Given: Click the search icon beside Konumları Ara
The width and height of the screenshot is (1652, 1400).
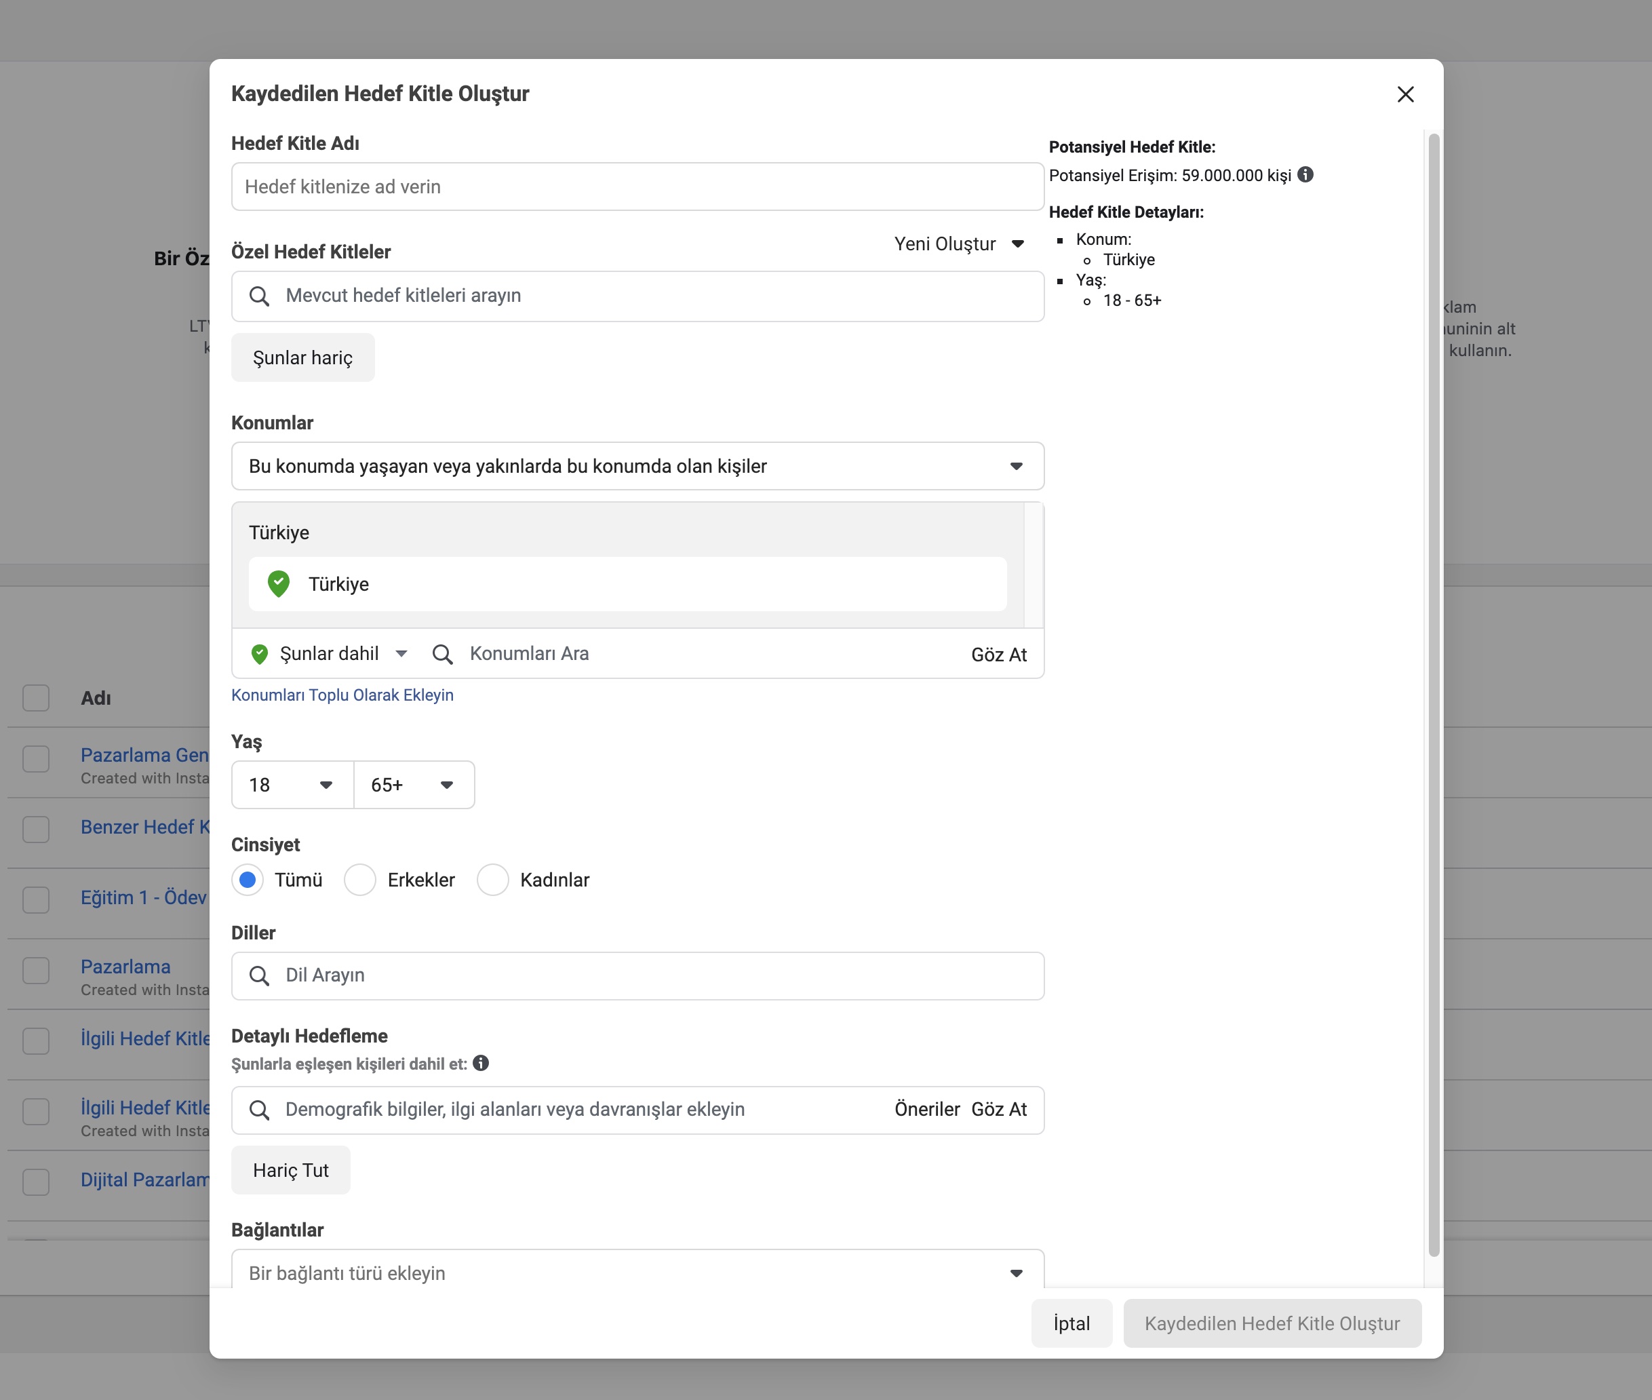Looking at the screenshot, I should pyautogui.click(x=442, y=654).
